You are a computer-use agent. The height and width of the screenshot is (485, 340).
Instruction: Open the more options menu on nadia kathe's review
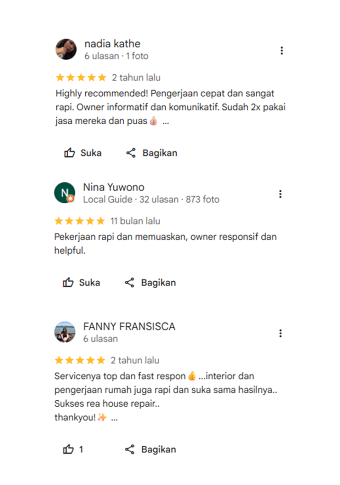coord(282,50)
